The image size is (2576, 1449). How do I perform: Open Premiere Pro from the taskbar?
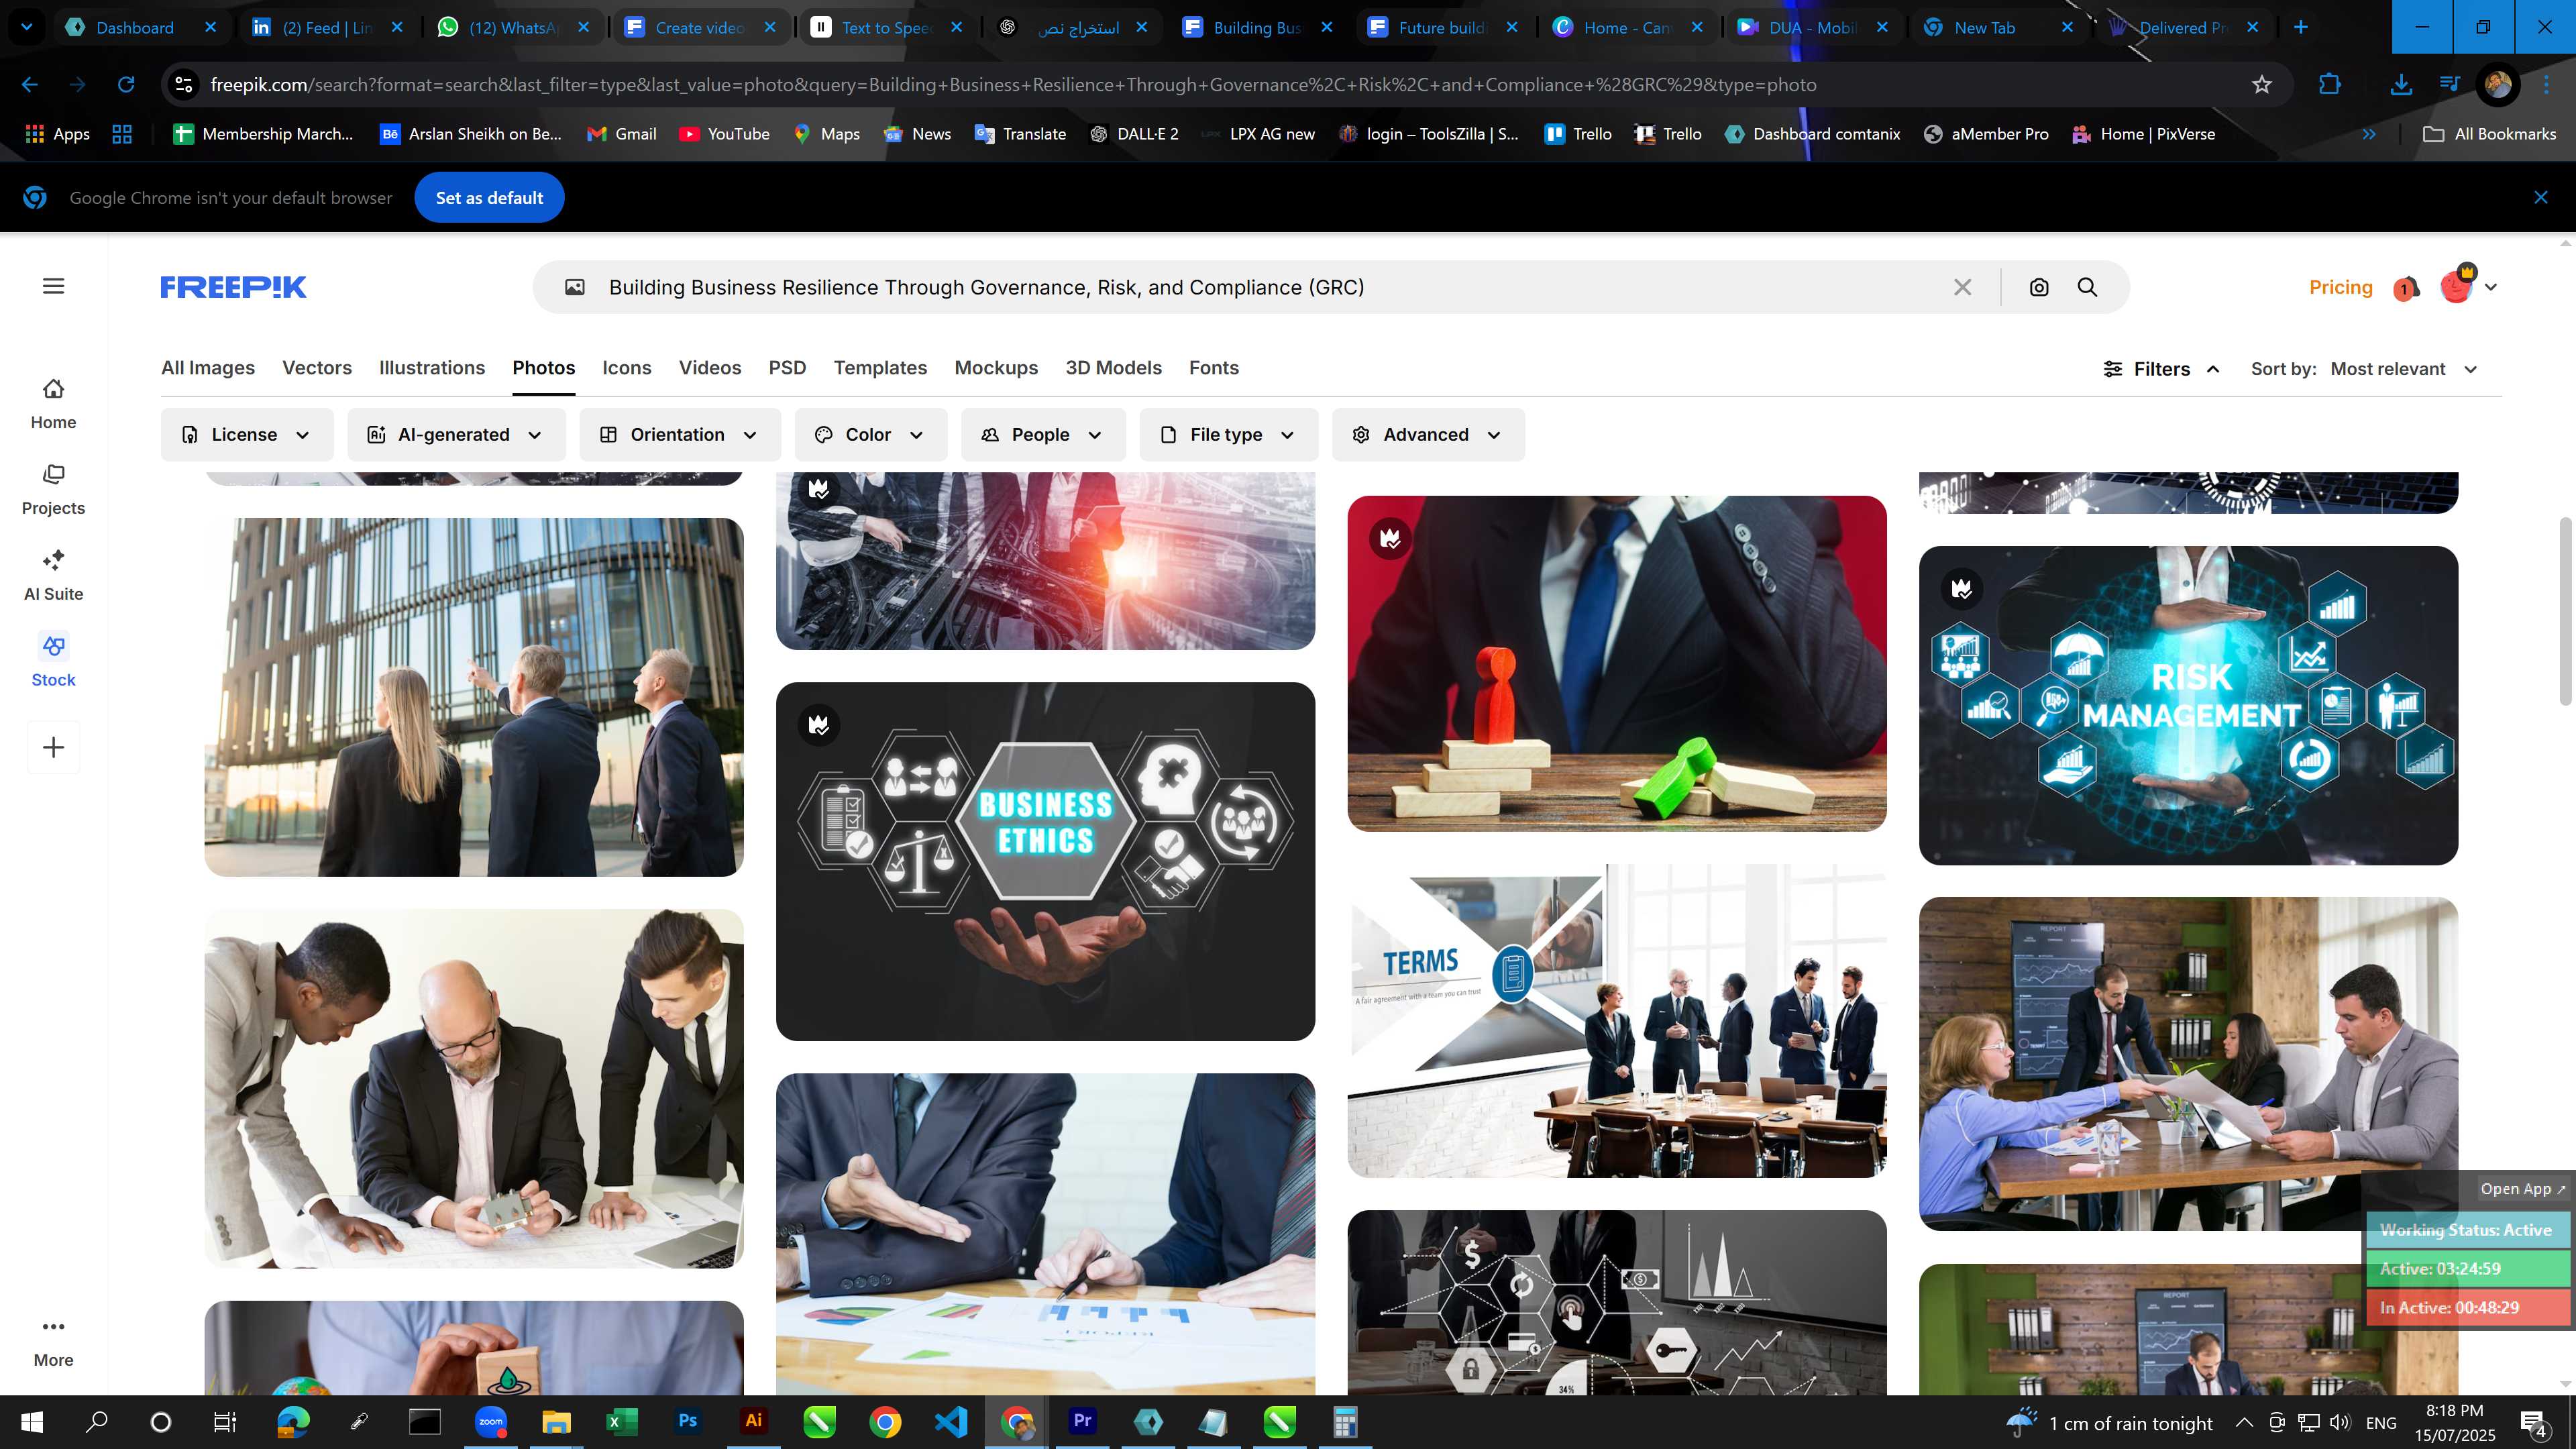1082,1422
